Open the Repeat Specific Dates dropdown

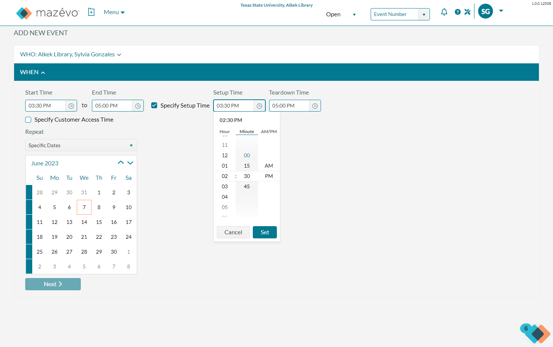81,145
